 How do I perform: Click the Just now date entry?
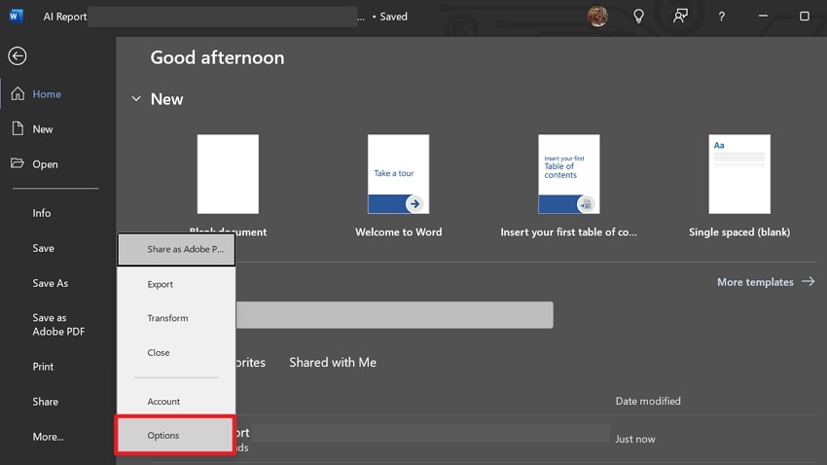pyautogui.click(x=635, y=439)
